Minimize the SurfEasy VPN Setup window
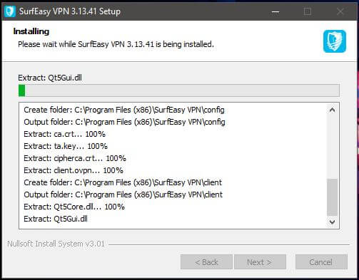 [275, 11]
